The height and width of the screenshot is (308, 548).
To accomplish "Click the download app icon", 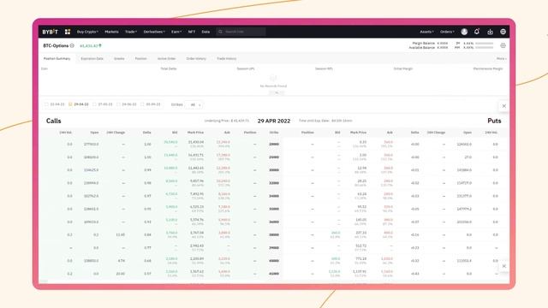I will pos(490,32).
